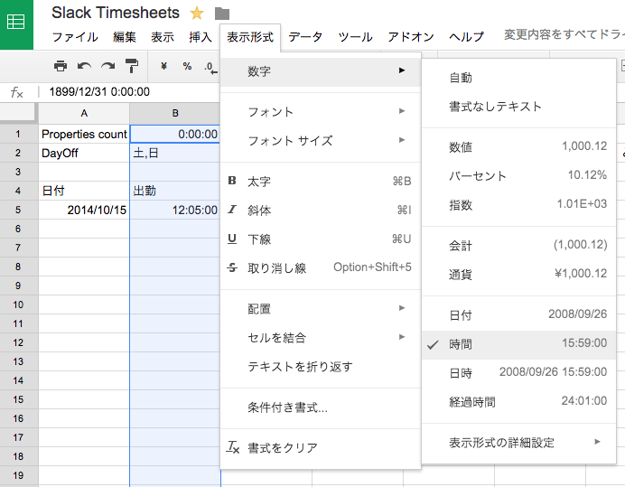This screenshot has width=625, height=487.
Task: Choose 書式をクリア to clear formatting
Action: [321, 447]
